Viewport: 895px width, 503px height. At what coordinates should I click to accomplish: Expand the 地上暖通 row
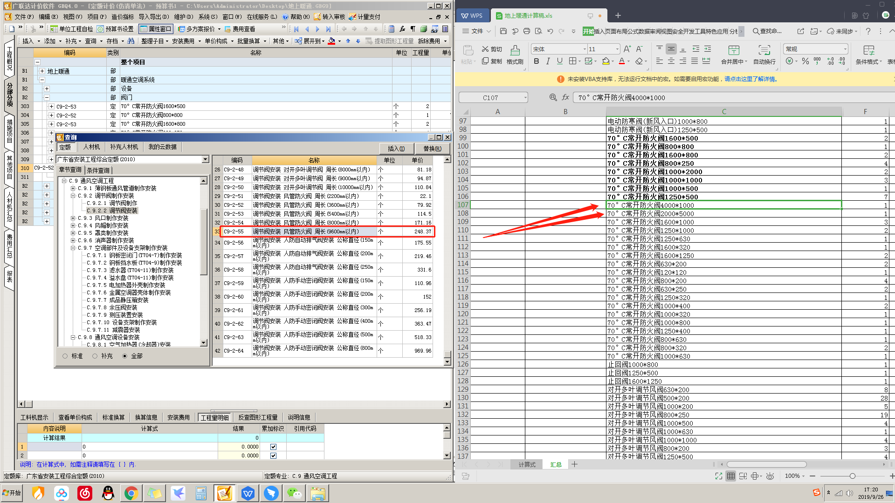[x=42, y=71]
